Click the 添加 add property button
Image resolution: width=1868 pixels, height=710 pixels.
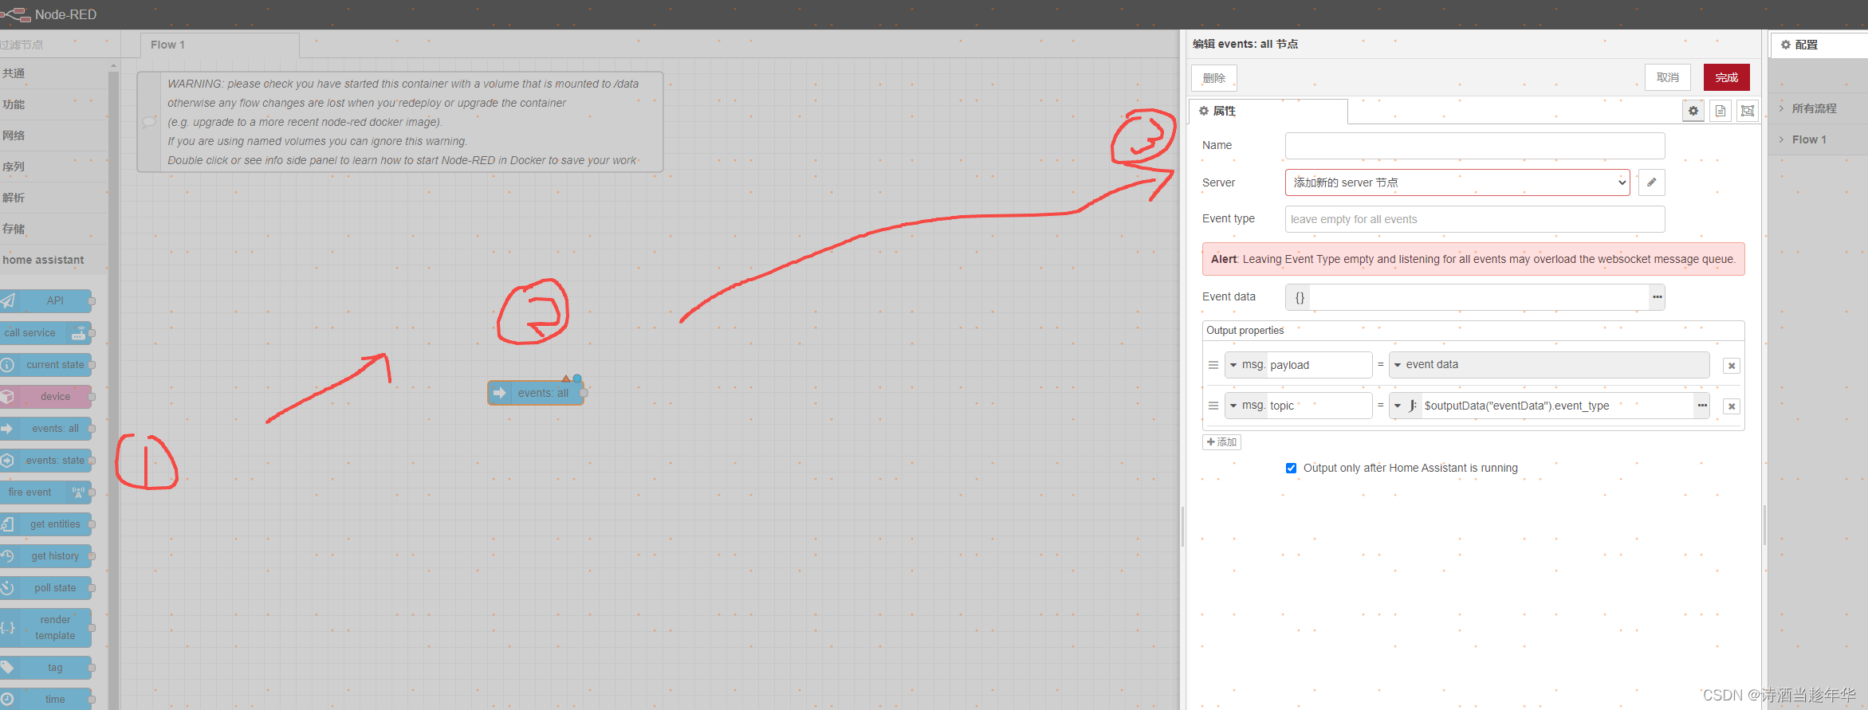[x=1221, y=442]
